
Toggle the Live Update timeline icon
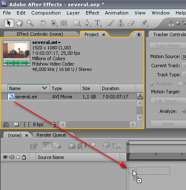click(47, 146)
